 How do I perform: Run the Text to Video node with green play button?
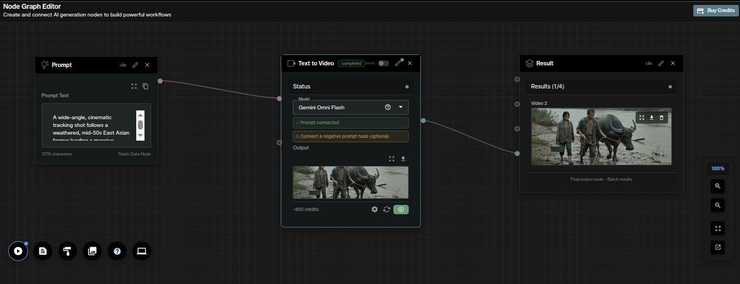pos(401,209)
